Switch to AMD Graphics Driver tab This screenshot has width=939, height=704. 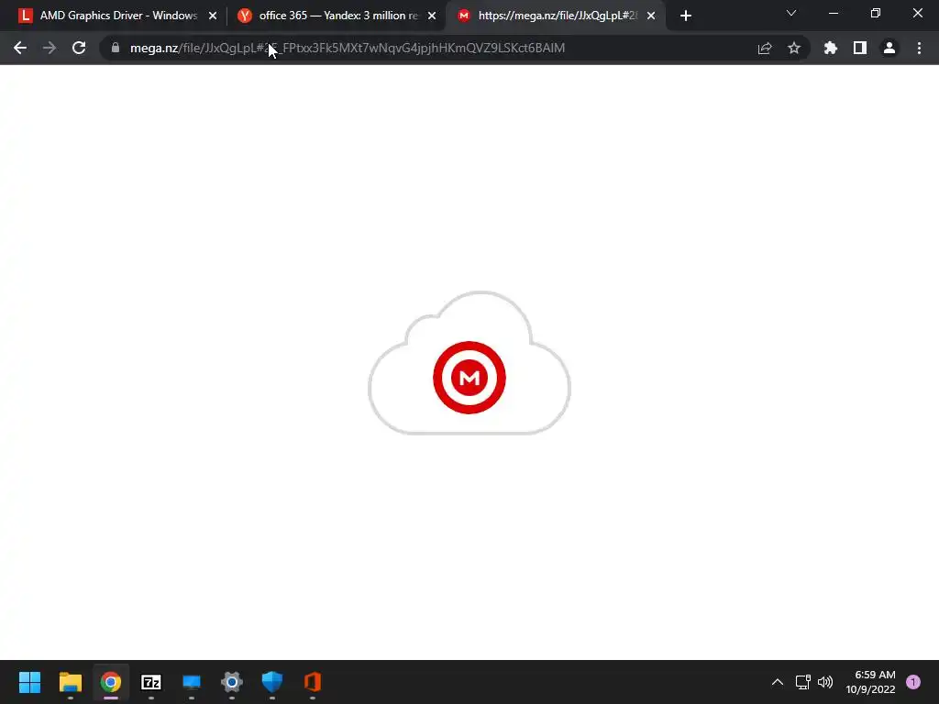pyautogui.click(x=118, y=16)
